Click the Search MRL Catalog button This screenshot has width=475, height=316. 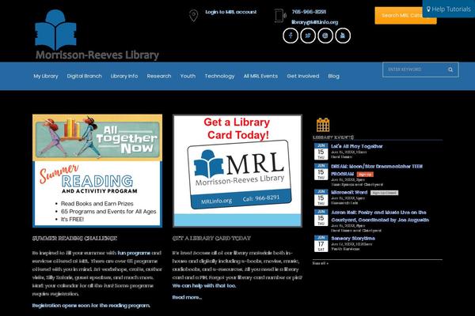399,16
